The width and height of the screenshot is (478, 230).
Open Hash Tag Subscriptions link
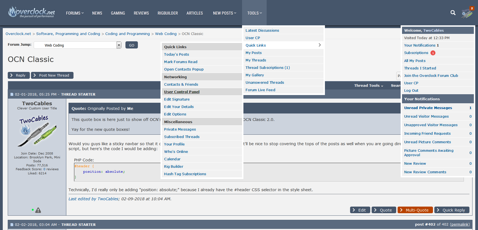(x=185, y=174)
